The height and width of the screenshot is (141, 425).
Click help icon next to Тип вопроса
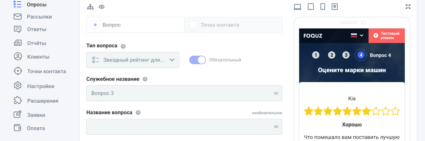click(x=123, y=46)
